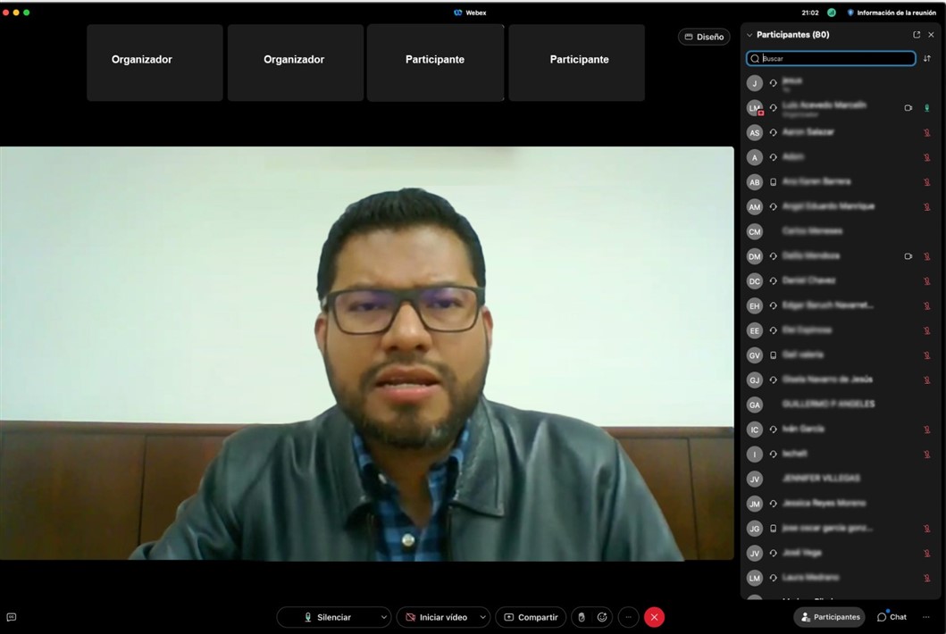Turn on camera with Iniciar vídeo
Viewport: 946px width, 634px height.
click(437, 617)
